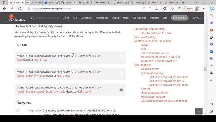Viewport: 216px width, 122px height.
Task: Click the sidebar search magnifier icon
Action: pos(211,16)
